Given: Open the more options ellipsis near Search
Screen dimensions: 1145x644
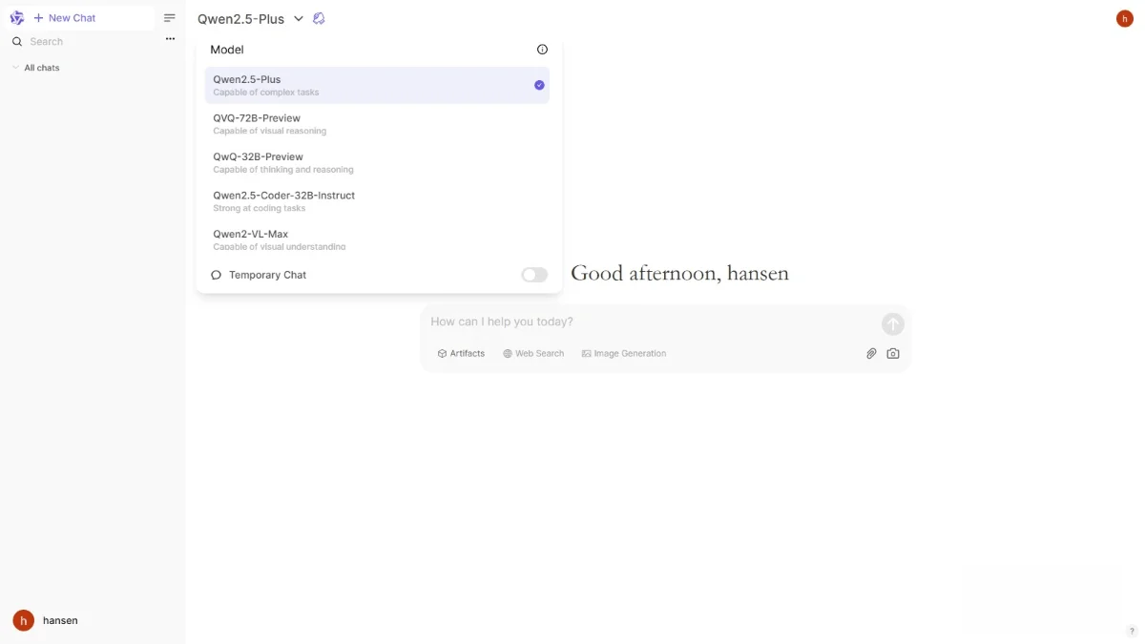Looking at the screenshot, I should point(170,39).
